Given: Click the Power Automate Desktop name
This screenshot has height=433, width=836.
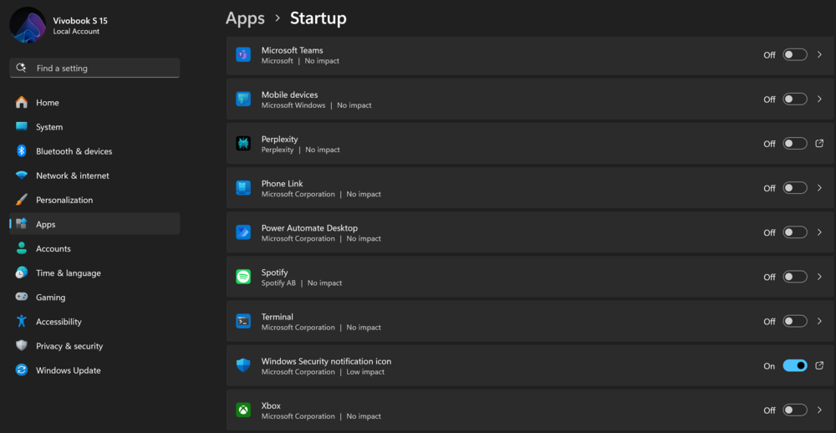Looking at the screenshot, I should [309, 227].
